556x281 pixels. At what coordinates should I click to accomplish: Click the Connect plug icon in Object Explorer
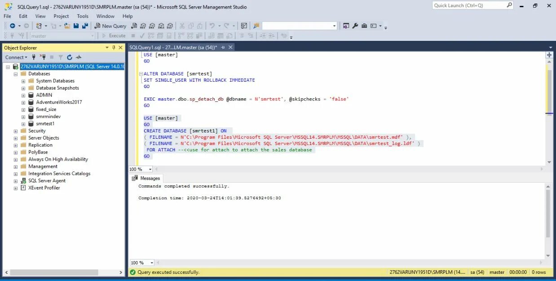34,57
